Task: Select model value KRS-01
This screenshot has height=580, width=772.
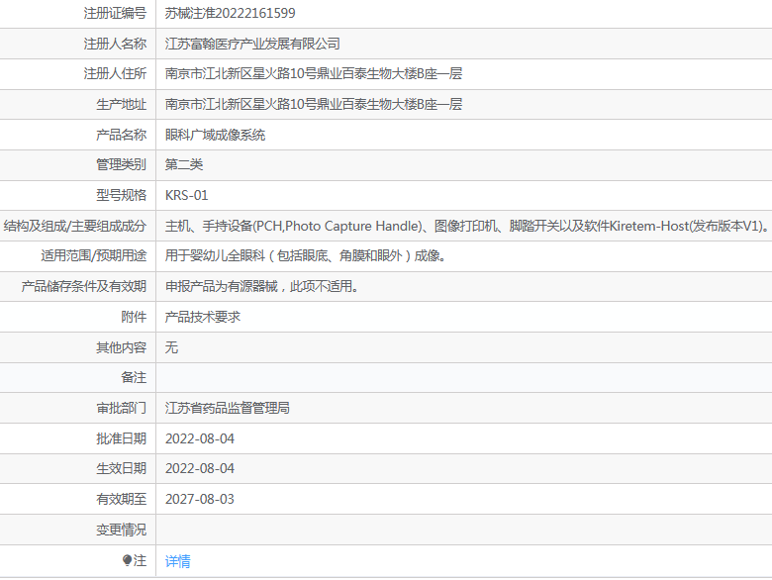Action: 187,195
